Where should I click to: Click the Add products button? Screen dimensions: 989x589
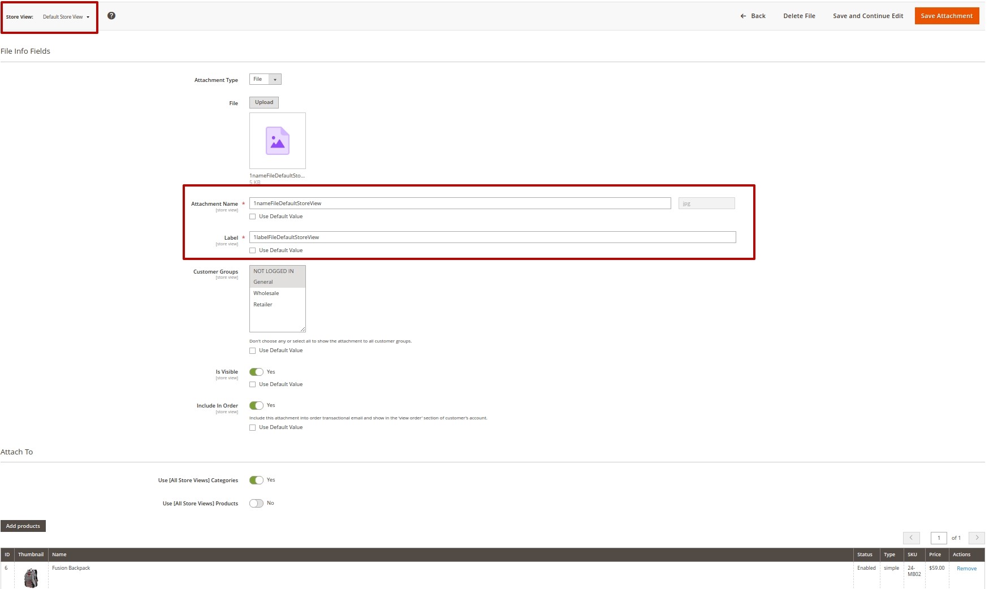23,526
